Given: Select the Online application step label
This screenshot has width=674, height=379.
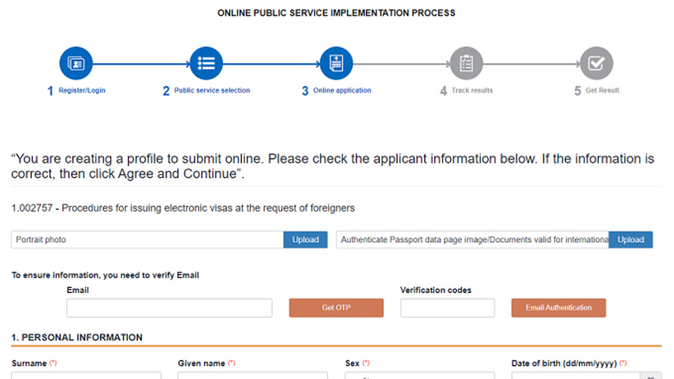Looking at the screenshot, I should [342, 91].
